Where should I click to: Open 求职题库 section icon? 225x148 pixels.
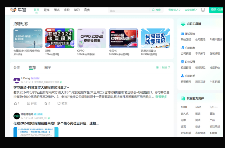tap(182, 48)
